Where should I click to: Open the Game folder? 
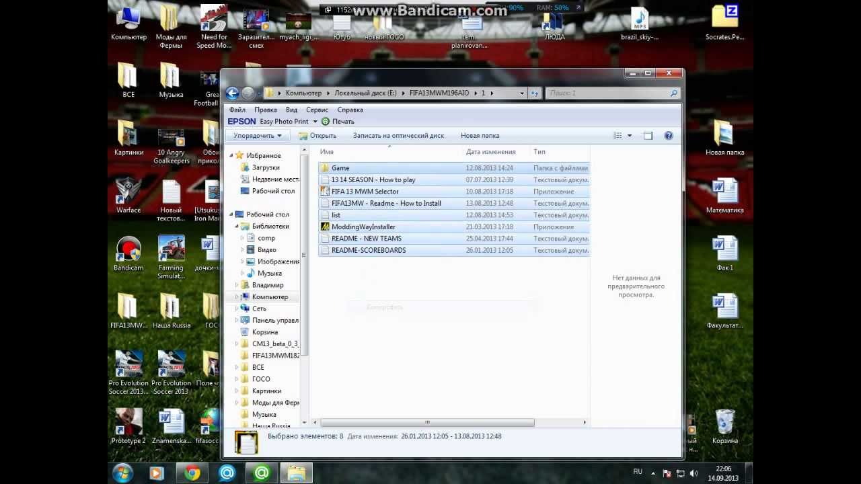tap(340, 168)
